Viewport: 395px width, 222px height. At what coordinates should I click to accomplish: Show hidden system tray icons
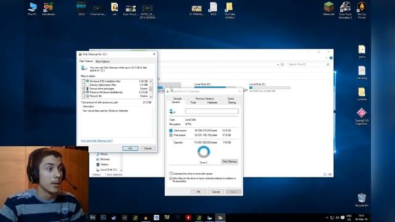(327, 218)
